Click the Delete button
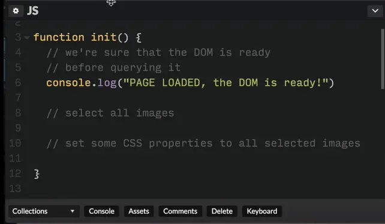Screen dimensions: 385x224 point(222,211)
